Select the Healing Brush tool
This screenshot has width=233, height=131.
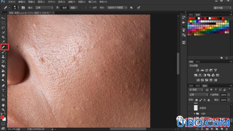(x=3, y=47)
